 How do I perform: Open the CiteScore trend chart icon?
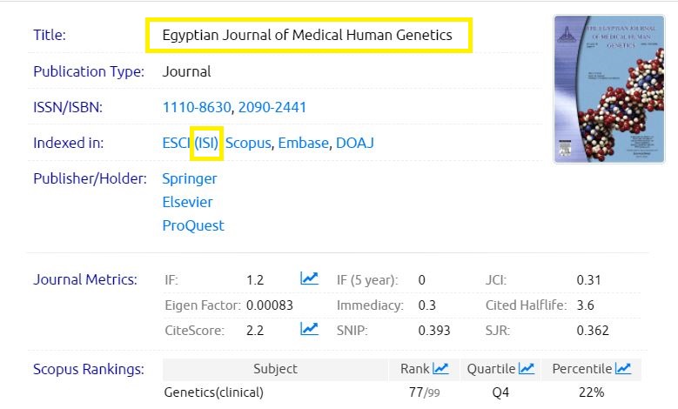coord(309,329)
